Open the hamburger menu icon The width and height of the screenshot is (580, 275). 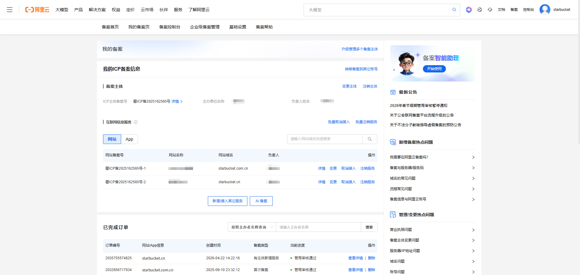[x=10, y=10]
